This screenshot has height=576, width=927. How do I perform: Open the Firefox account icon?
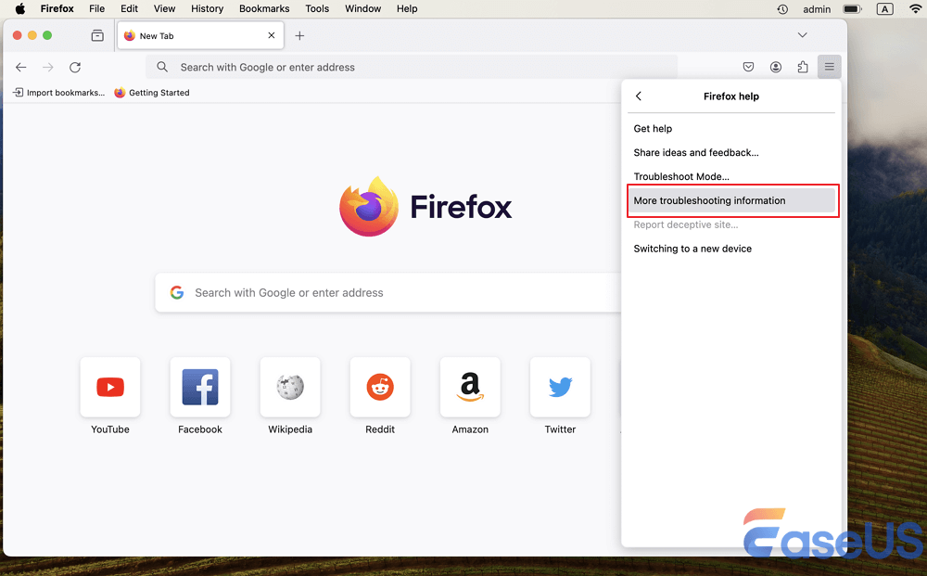tap(776, 67)
